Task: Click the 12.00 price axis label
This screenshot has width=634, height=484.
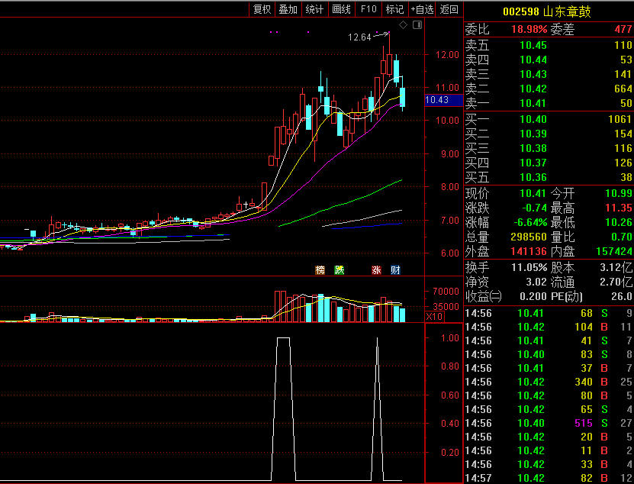Action: tap(448, 55)
